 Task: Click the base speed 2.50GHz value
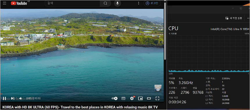[x=226, y=78]
